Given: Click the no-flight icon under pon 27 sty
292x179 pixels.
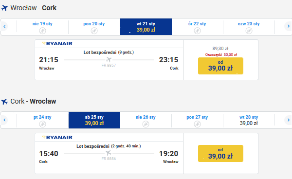Looking at the screenshot, I should (x=197, y=124).
